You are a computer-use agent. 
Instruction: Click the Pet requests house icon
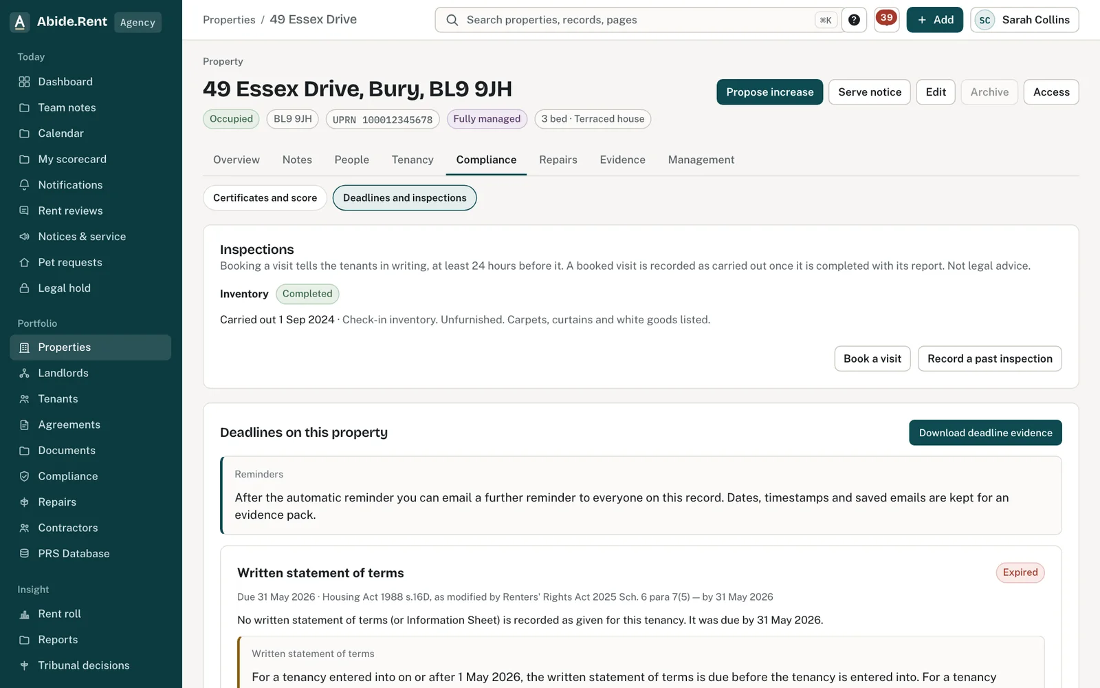[x=24, y=262]
